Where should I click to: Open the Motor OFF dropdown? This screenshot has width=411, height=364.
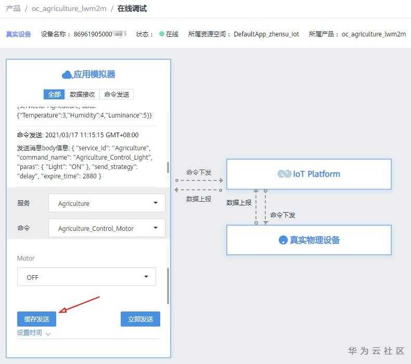[86, 277]
